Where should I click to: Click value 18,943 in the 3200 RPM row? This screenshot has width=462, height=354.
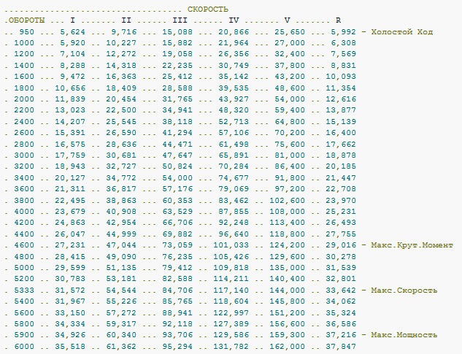(70, 166)
